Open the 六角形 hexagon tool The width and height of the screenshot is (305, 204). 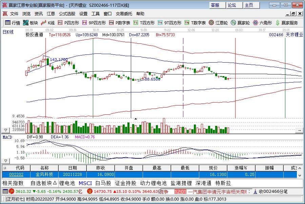(x=262, y=23)
